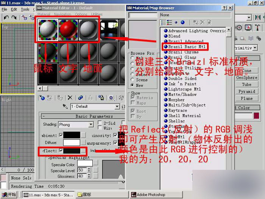Image resolution: width=265 pixels, height=199 pixels.
Task: Switch to Adobe Photoshop on taskbar
Action: click(156, 195)
